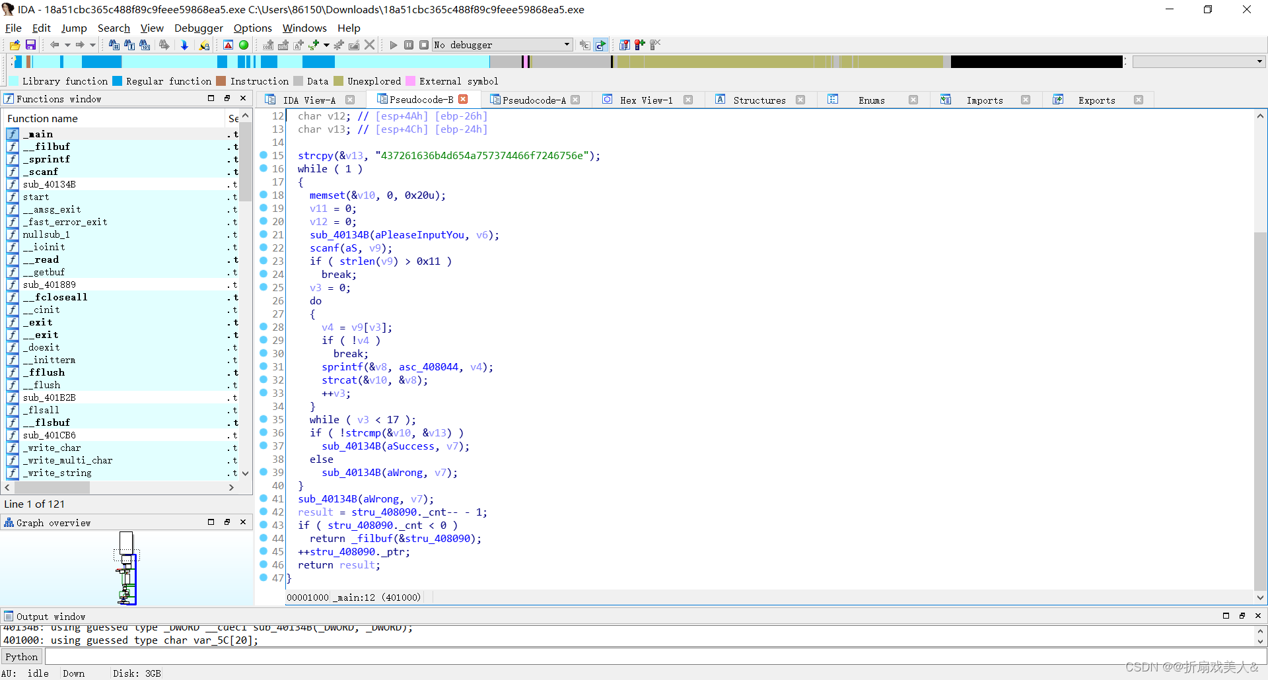The image size is (1268, 680).
Task: Close the Functions window panel
Action: tap(243, 98)
